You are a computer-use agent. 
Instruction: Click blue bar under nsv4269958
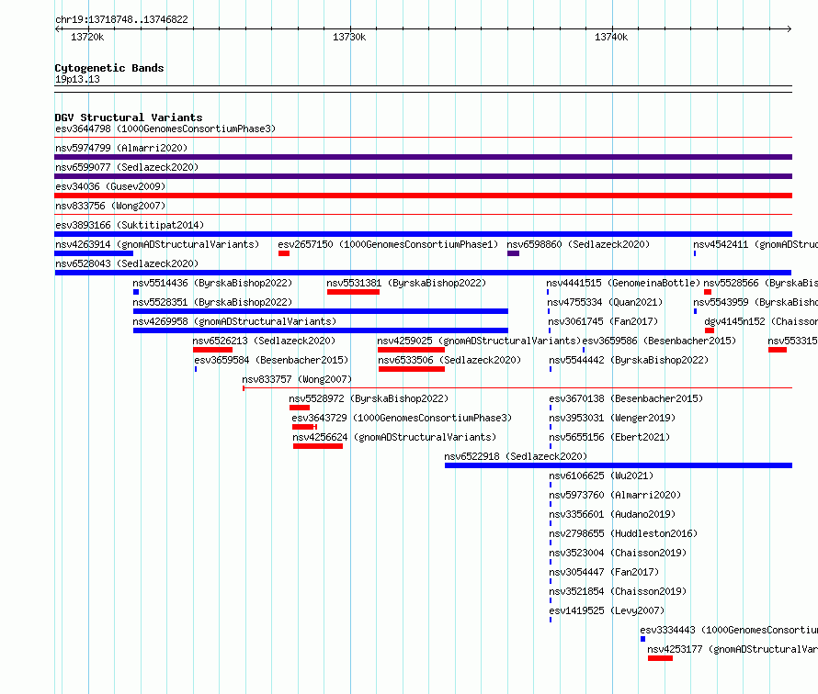pos(321,330)
